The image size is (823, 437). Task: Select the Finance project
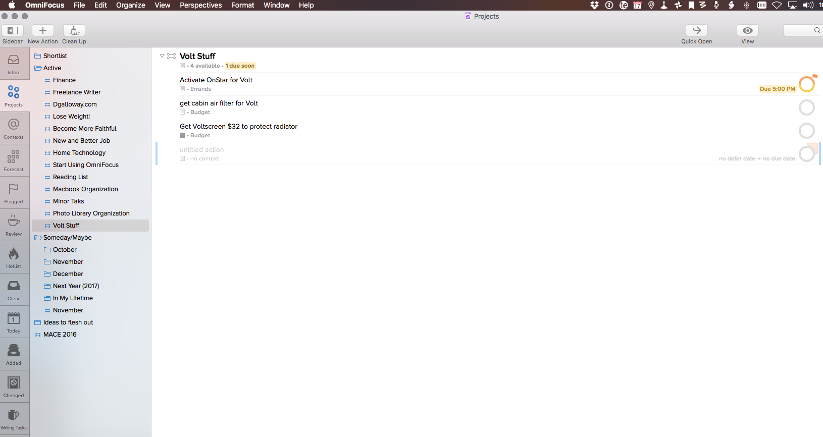click(x=64, y=80)
